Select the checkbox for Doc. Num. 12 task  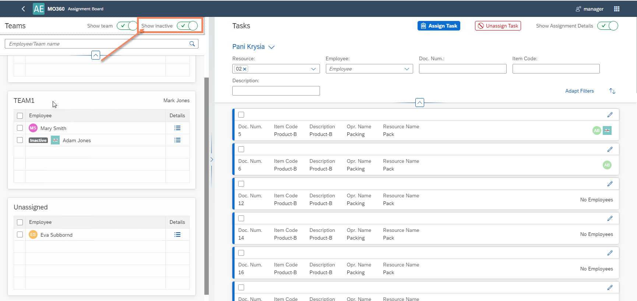[241, 184]
